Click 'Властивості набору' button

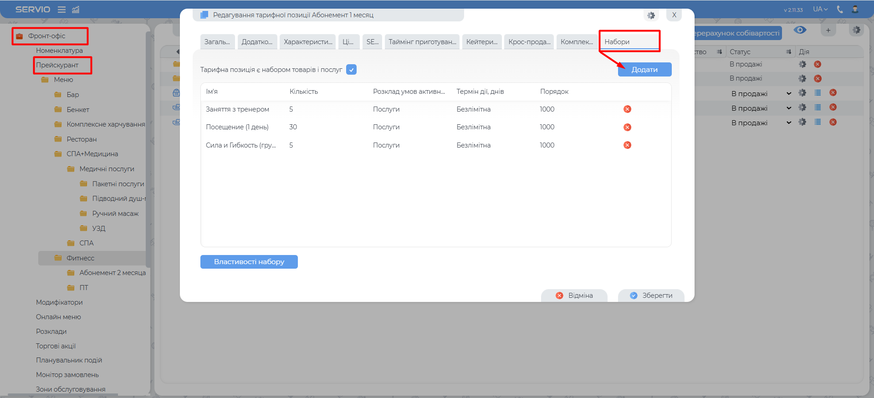click(x=249, y=262)
